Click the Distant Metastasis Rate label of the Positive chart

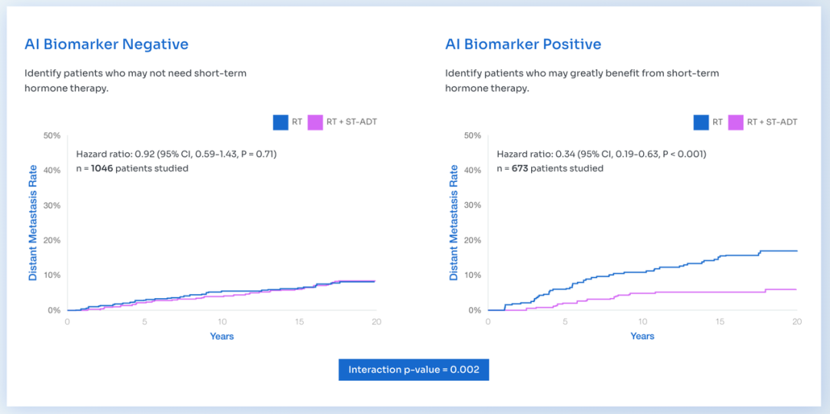click(453, 223)
